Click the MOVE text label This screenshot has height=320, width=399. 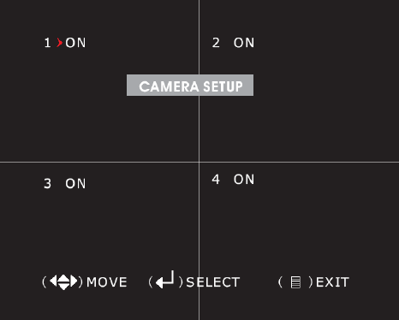107,282
